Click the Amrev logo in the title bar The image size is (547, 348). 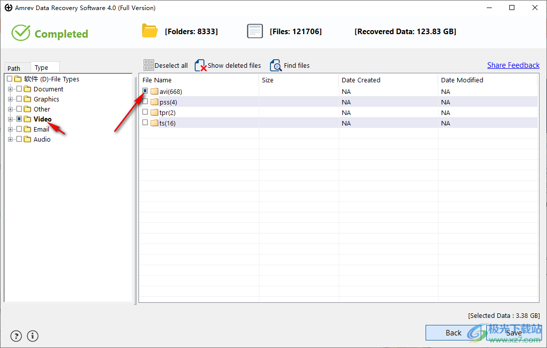click(8, 8)
